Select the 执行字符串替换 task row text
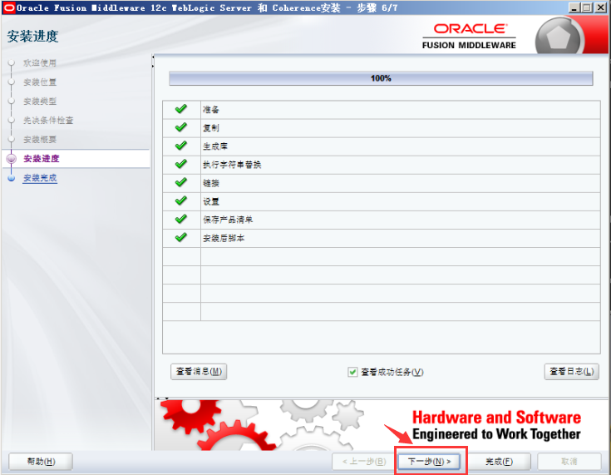The width and height of the screenshot is (611, 475). coord(232,165)
